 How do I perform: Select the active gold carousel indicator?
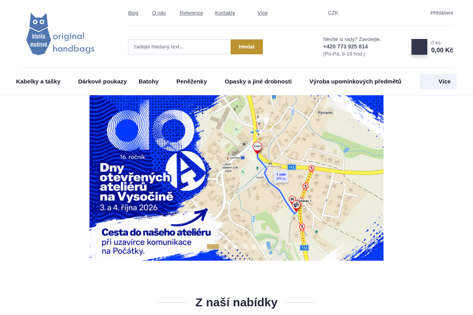pyautogui.click(x=213, y=246)
